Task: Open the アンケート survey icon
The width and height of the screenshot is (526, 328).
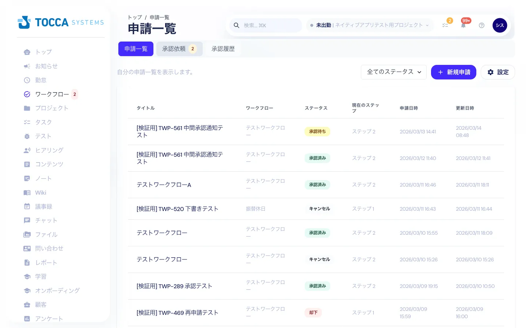Action: [27, 319]
